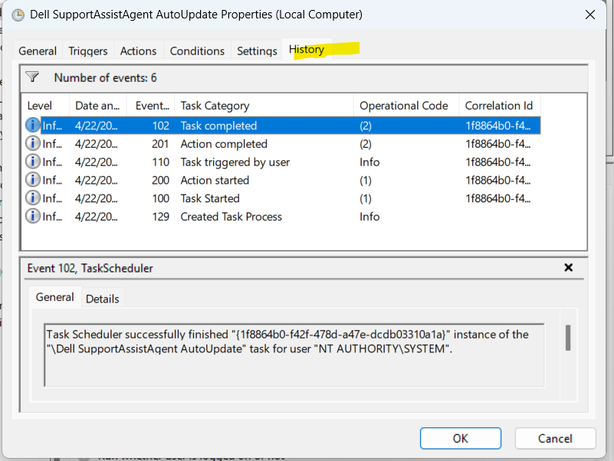
Task: Click event ID 201 cell
Action: point(160,144)
